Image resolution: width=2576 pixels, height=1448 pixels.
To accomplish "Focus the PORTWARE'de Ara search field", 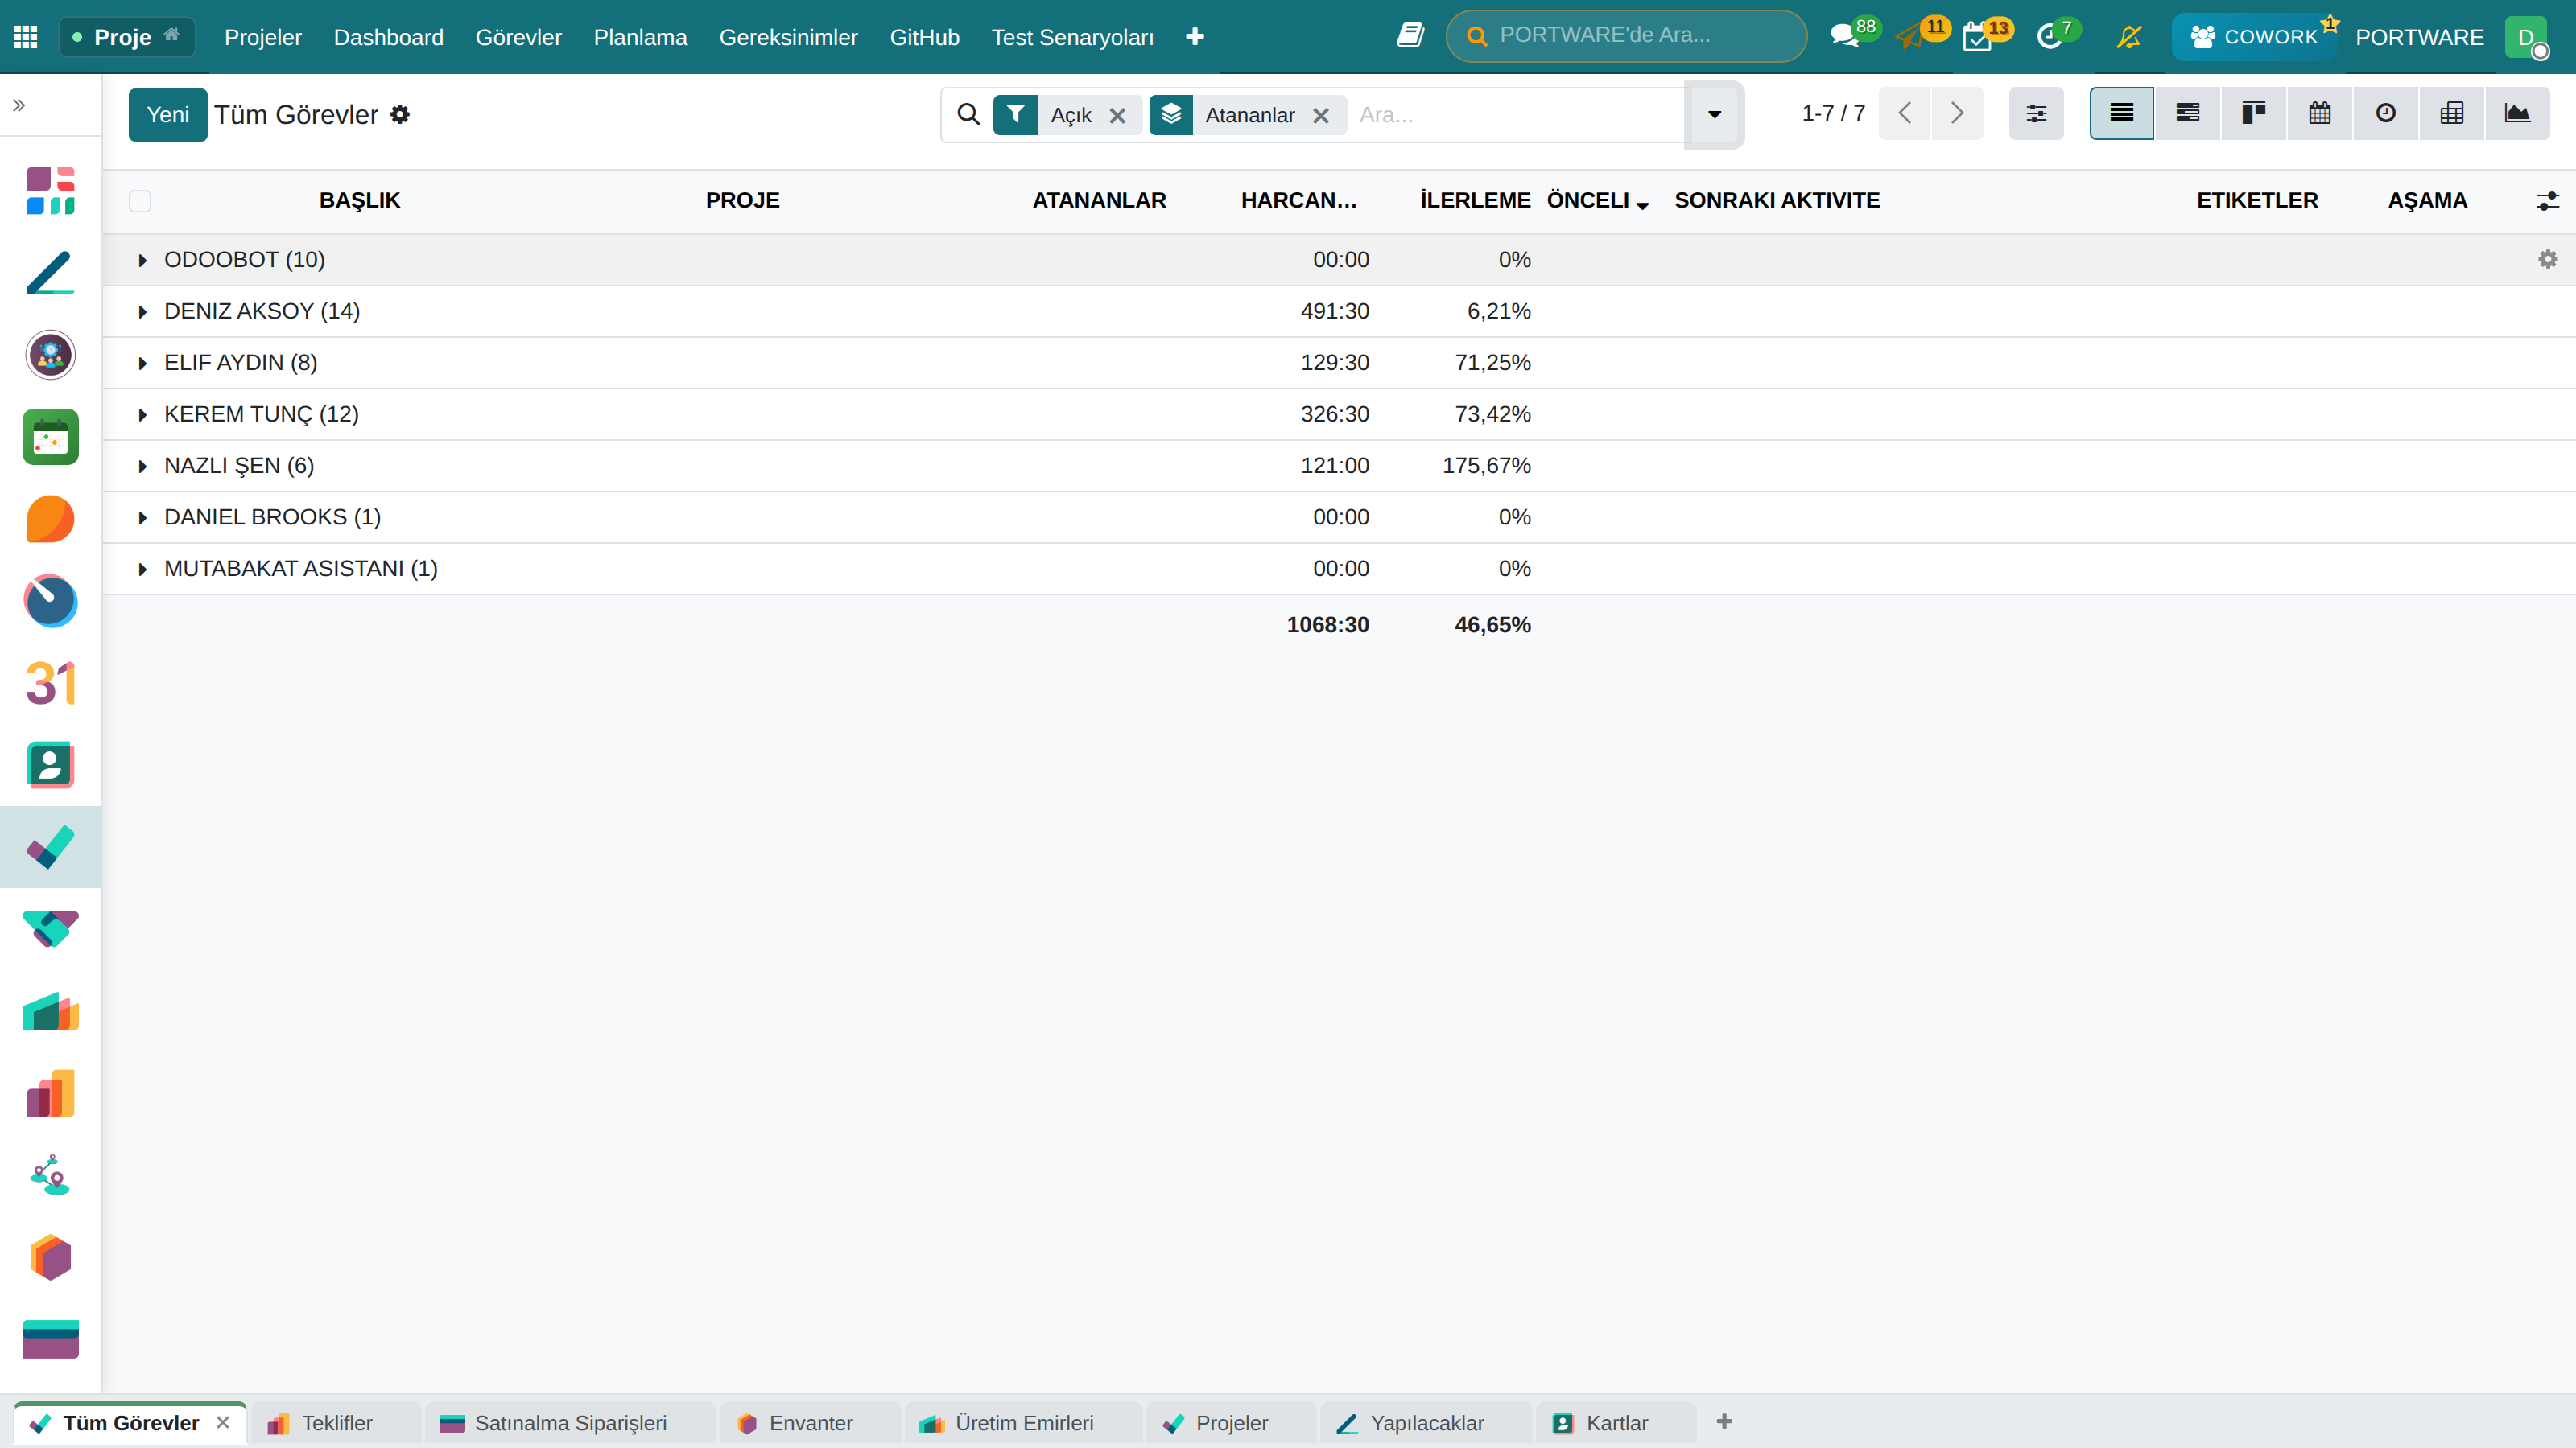I will [1626, 36].
